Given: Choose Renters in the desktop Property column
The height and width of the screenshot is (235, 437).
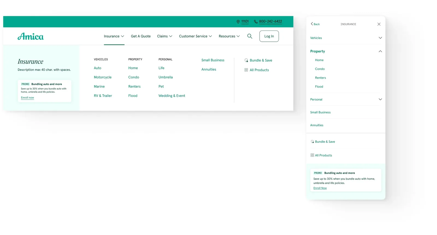Looking at the screenshot, I should coord(134,86).
